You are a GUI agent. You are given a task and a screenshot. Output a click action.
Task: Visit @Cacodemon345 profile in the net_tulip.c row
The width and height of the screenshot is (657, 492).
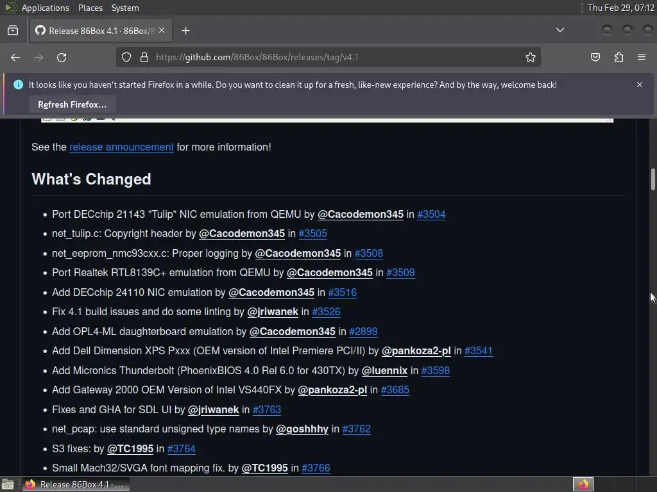[242, 233]
